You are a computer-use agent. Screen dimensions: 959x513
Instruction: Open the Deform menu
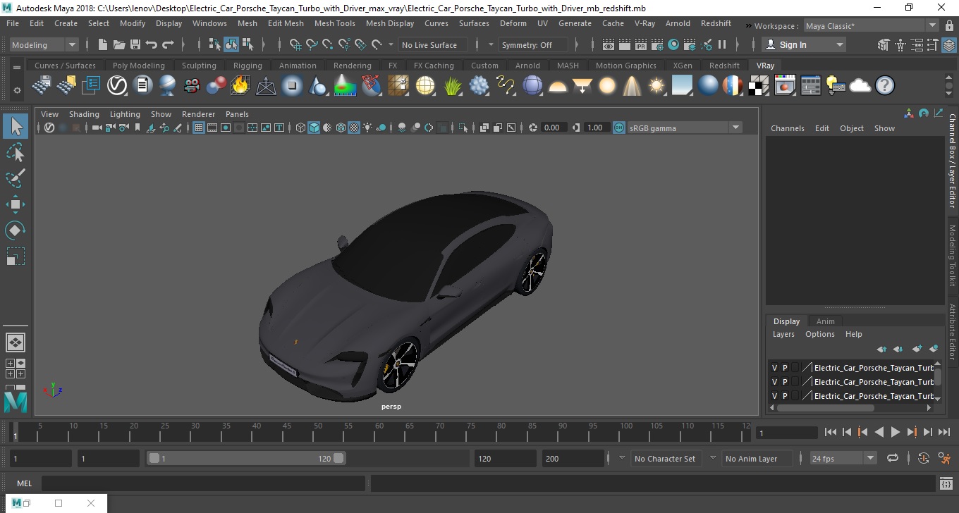[x=513, y=23]
